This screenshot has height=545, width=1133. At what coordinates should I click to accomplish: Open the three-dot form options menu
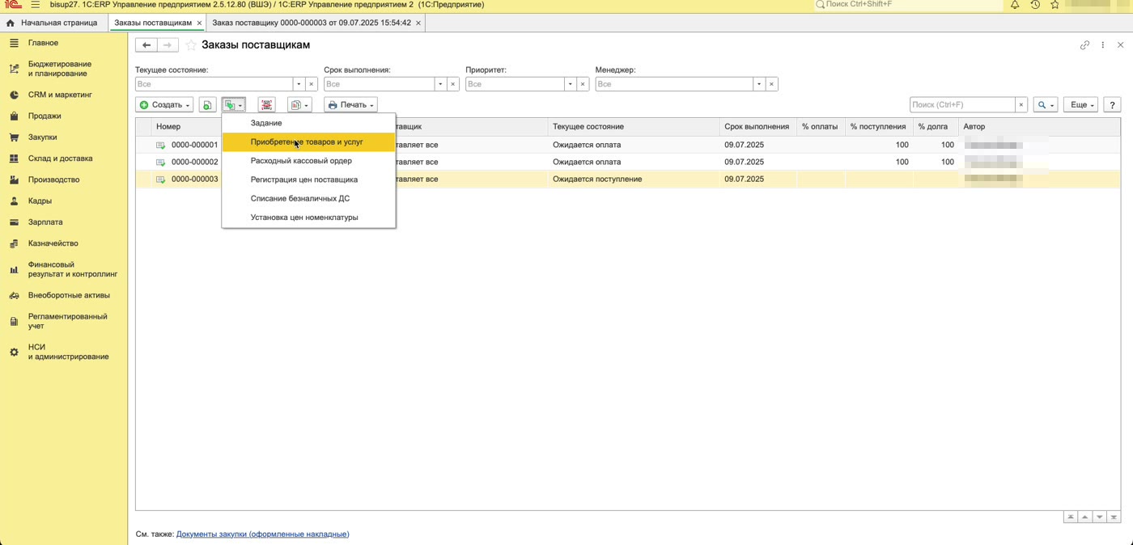[x=1102, y=45]
